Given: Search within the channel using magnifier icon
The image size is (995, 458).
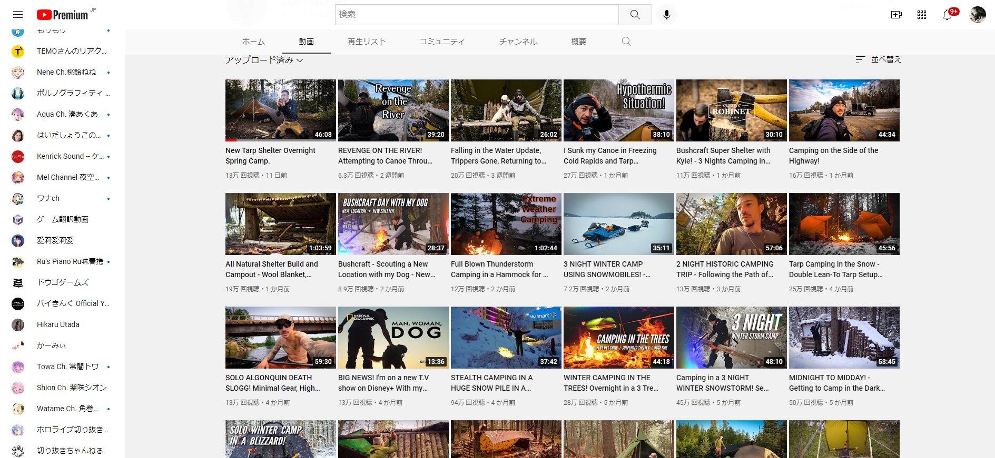Looking at the screenshot, I should click(626, 42).
